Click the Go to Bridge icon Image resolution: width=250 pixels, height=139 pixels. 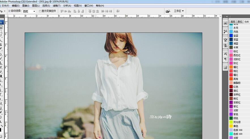[168, 11]
